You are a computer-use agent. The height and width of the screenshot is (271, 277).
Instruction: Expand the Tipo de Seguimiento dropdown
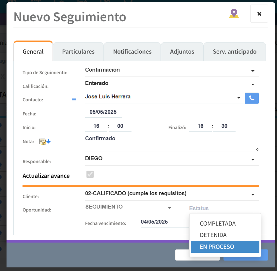pos(253,71)
